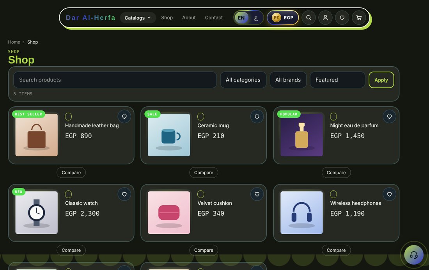This screenshot has height=270, width=429.
Task: Tick the select circle for Night eau de parfum
Action: coord(333,117)
